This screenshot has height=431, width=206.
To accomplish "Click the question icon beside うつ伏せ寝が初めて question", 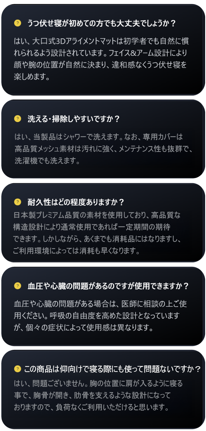I will coord(18,23).
